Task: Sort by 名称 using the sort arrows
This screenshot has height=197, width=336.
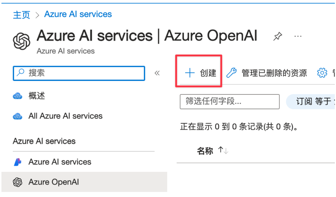Action: (223, 150)
